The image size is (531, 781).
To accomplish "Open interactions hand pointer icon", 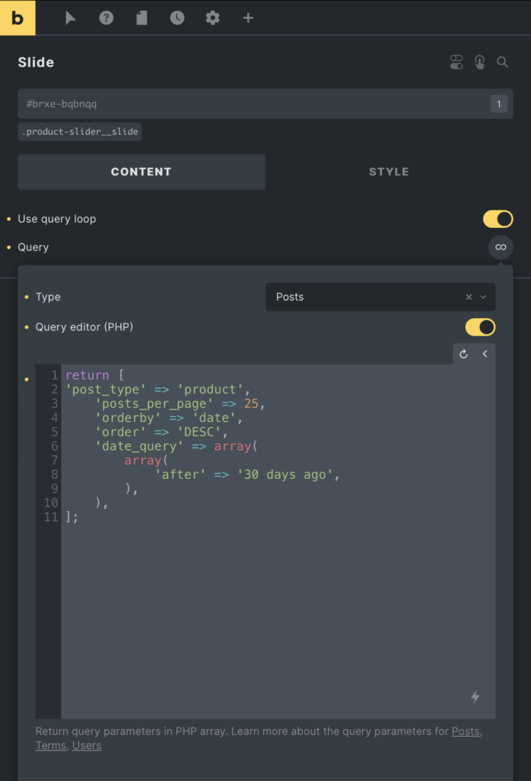I will coord(479,63).
